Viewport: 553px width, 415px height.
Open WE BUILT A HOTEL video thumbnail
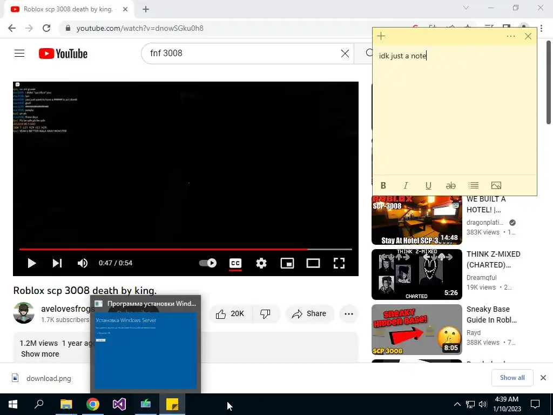(x=416, y=220)
